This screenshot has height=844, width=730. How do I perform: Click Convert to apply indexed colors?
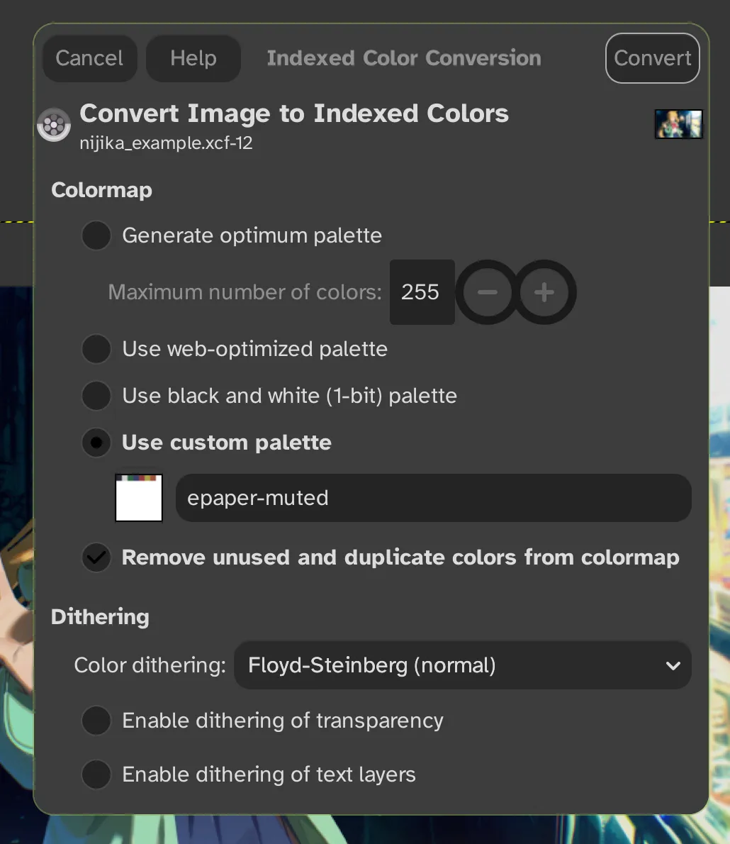653,58
